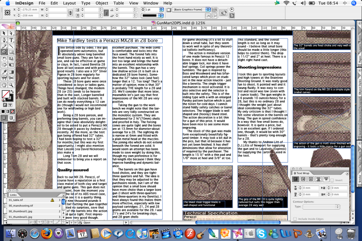Select the Free Transform tool
The image size is (362, 241).
(11, 65)
